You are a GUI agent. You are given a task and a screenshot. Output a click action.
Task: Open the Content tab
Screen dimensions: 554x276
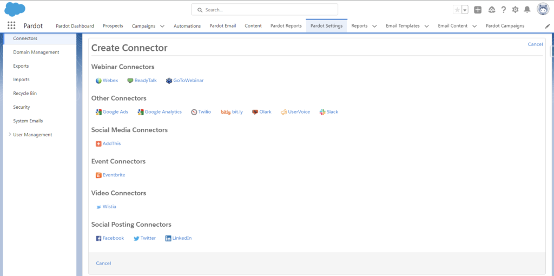[x=253, y=26]
